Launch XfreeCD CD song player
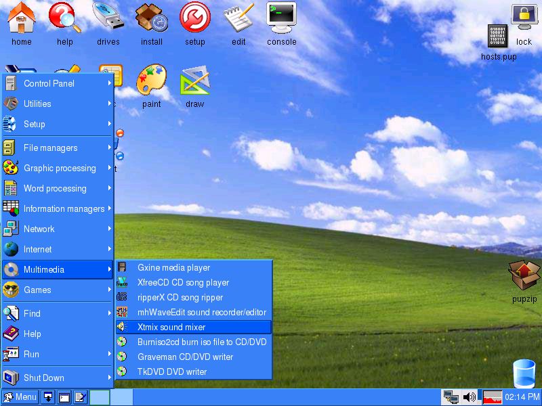The width and height of the screenshot is (542, 406). point(194,282)
